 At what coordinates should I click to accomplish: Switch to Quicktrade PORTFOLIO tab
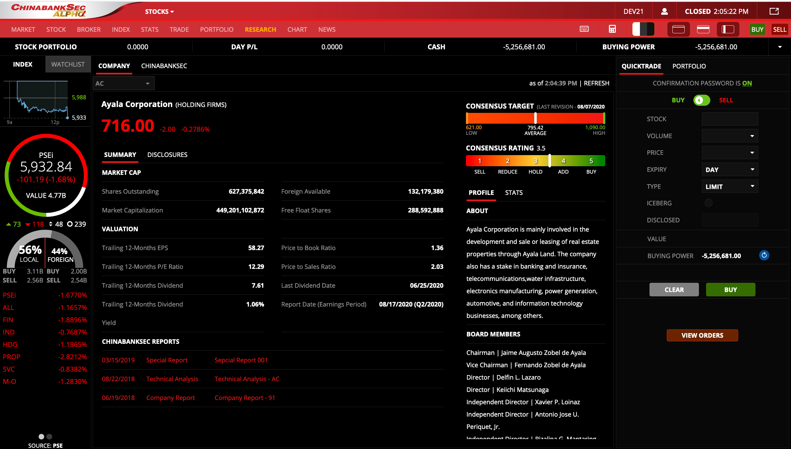(x=689, y=66)
